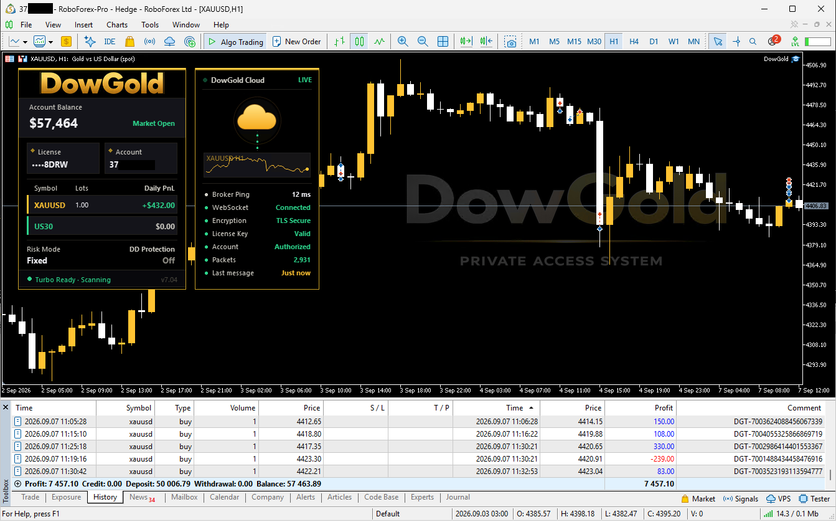Open the Market shopping bag toolbar icon
This screenshot has width=836, height=522.
coord(129,42)
